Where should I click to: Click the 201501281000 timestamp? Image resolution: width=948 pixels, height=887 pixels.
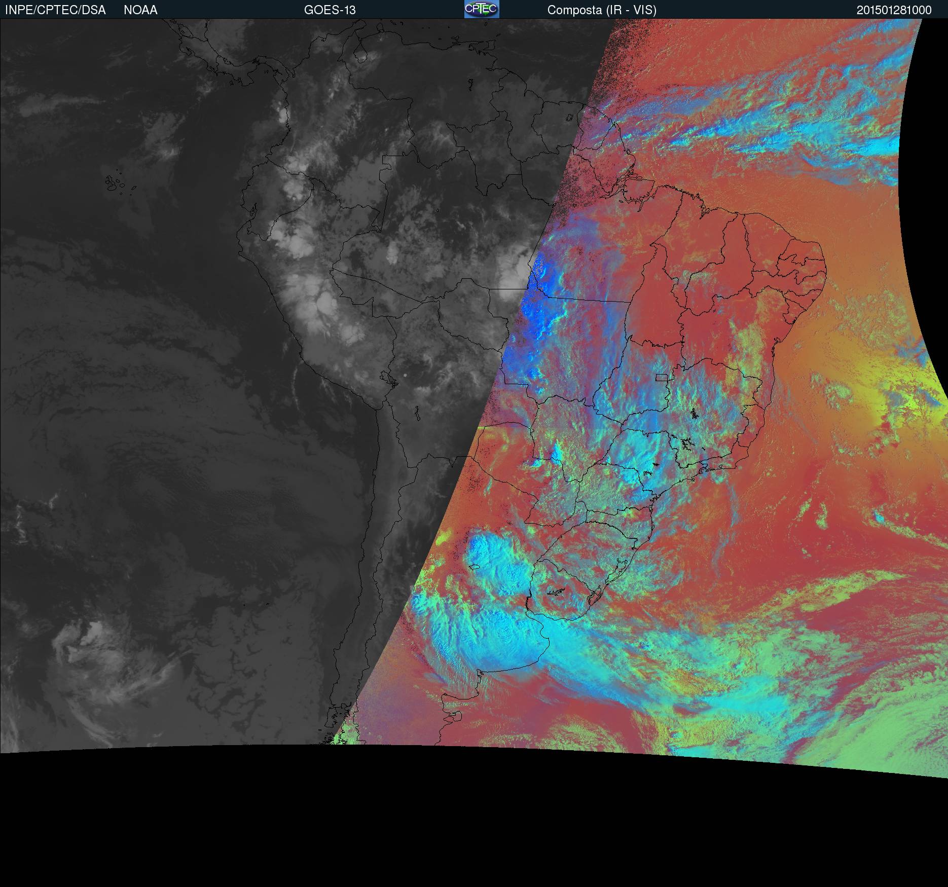(894, 10)
